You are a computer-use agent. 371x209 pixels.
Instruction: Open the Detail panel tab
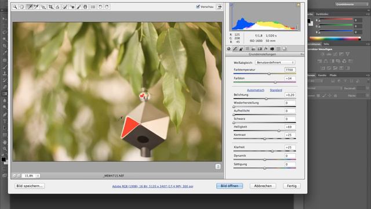point(241,49)
